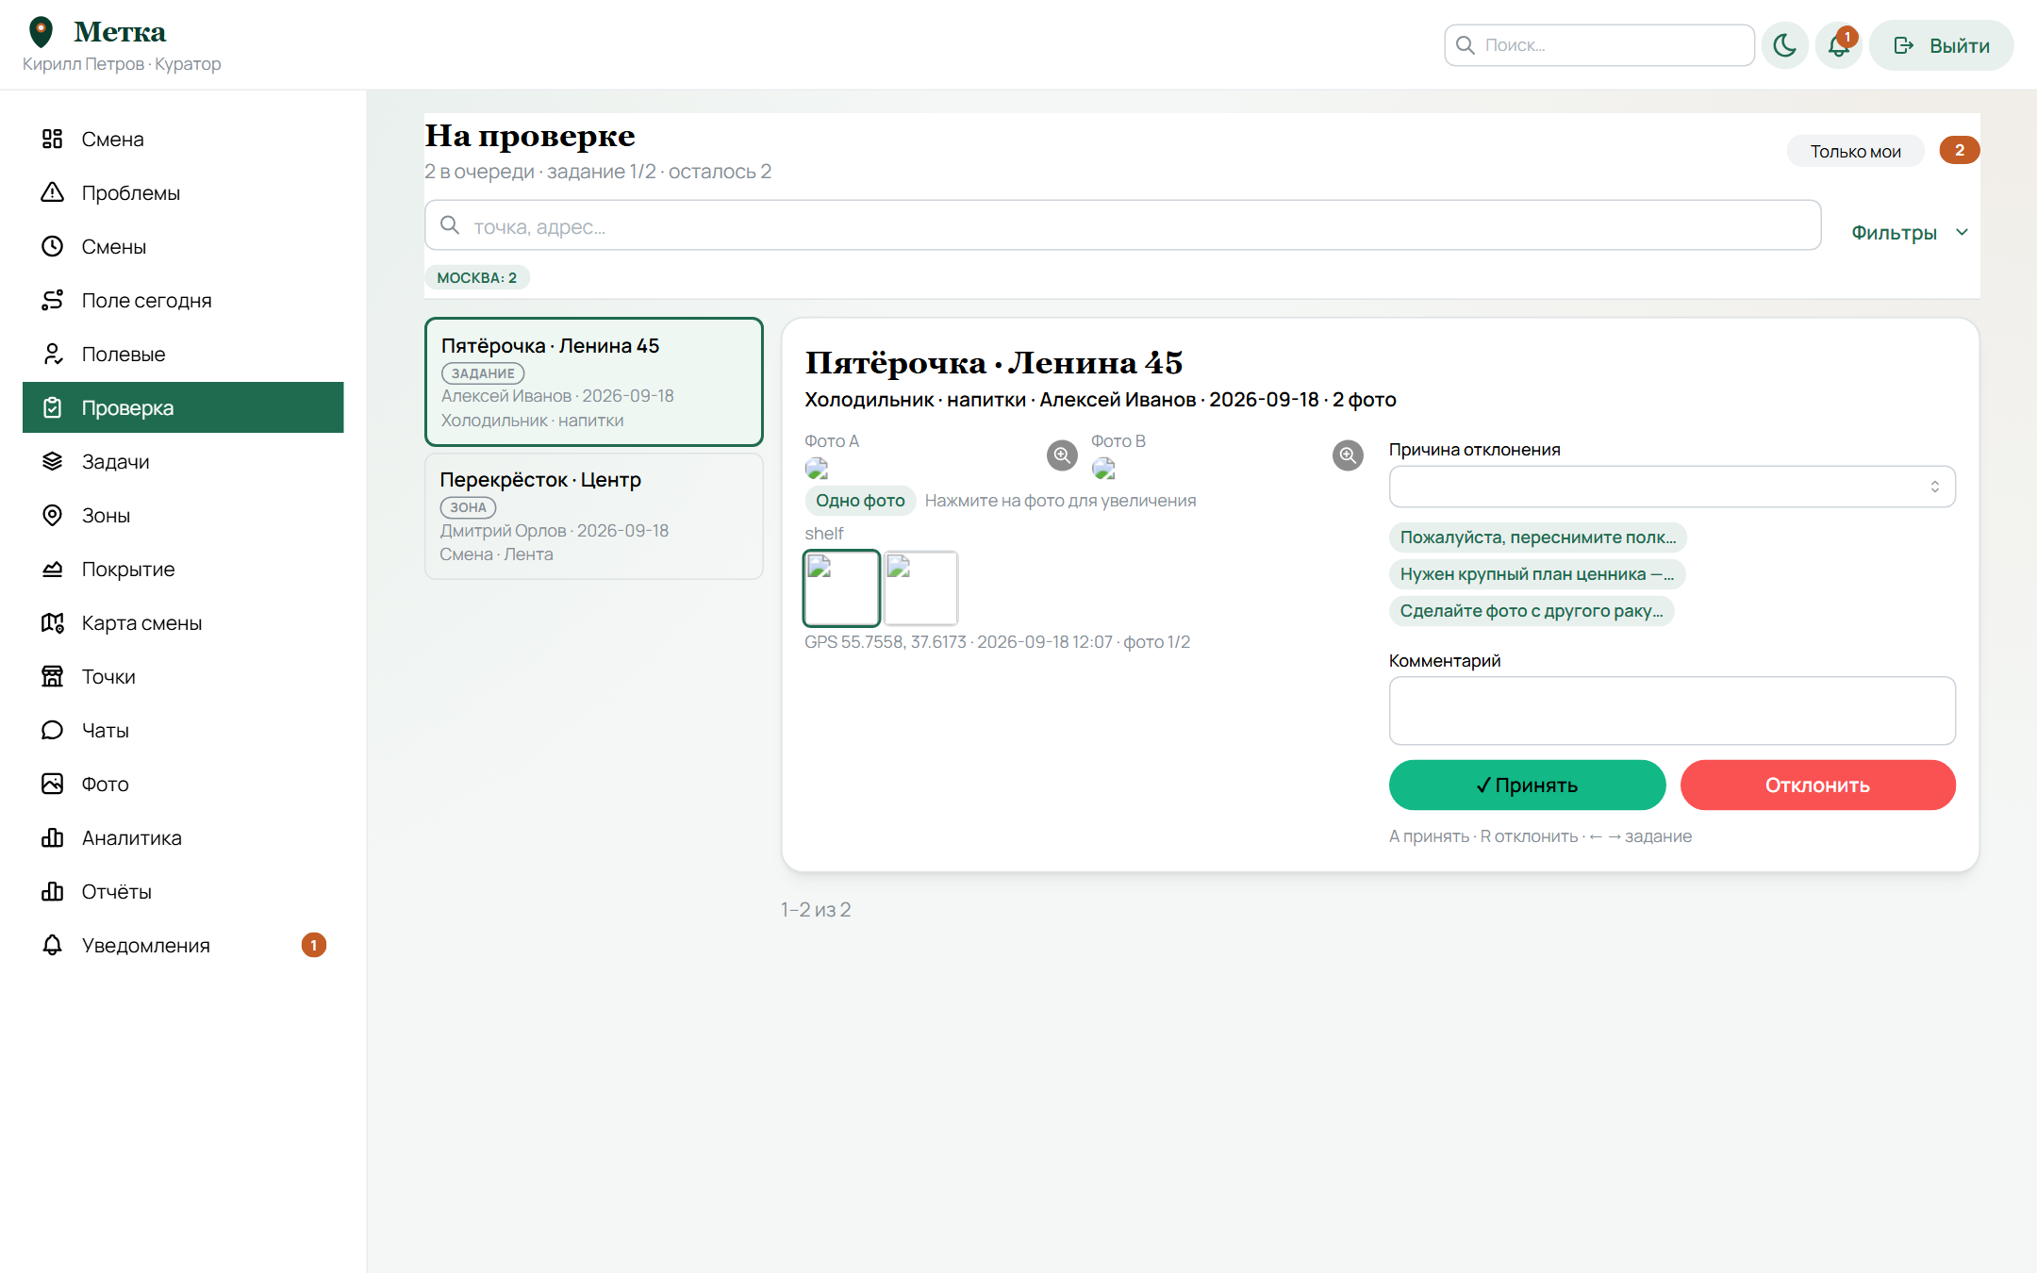Image resolution: width=2037 pixels, height=1273 pixels.
Task: Insert preset 'Сделайте фото с другого раку...'
Action: click(1532, 611)
